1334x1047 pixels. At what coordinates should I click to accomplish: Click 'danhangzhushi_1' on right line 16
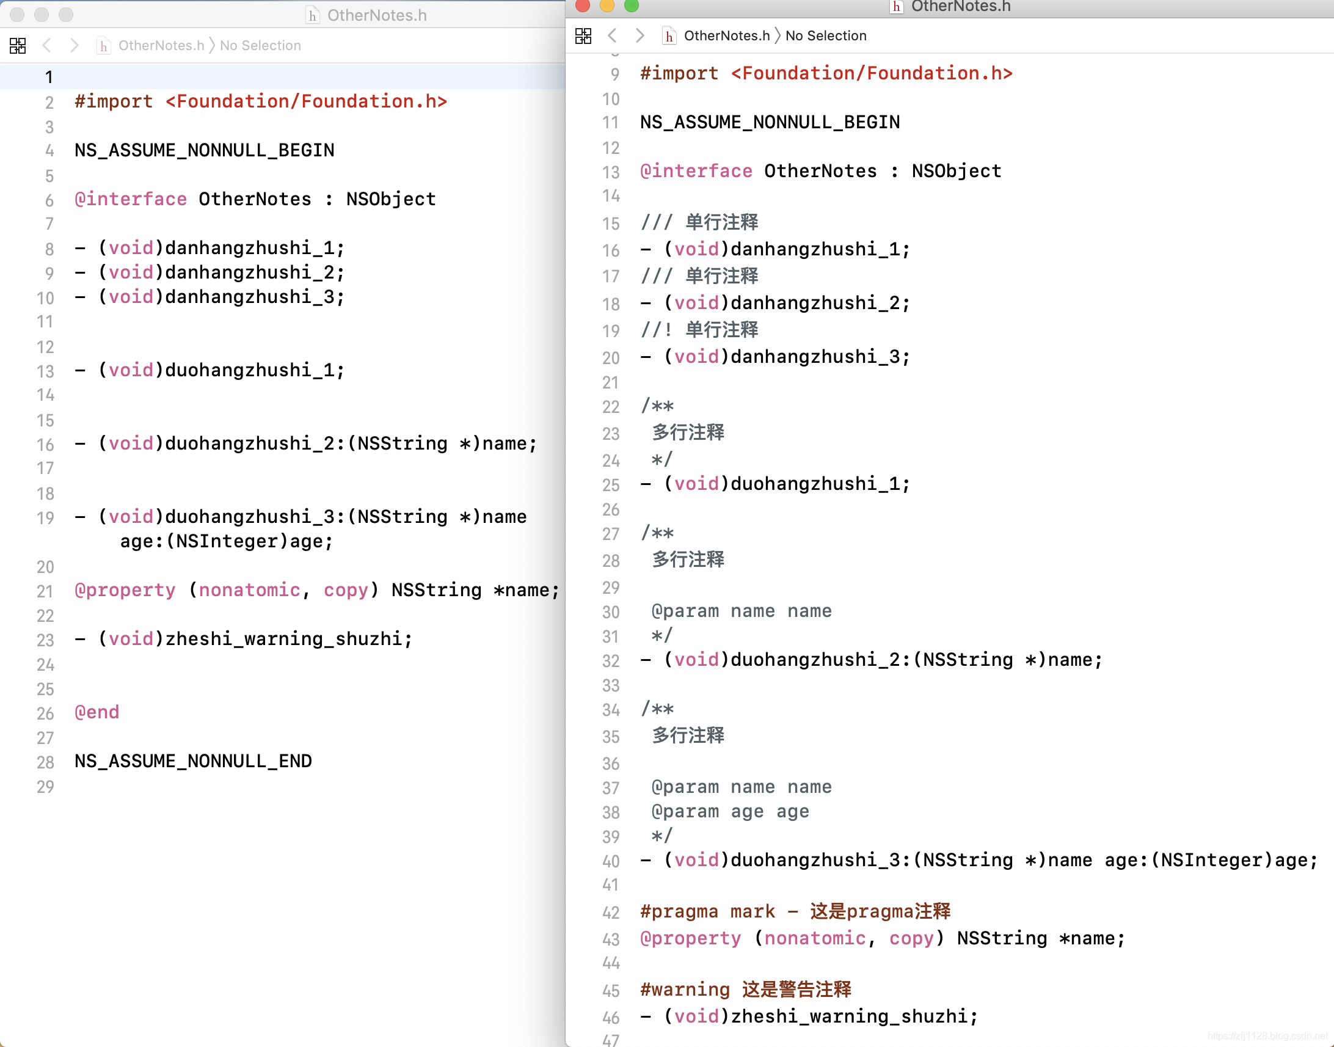coord(775,249)
